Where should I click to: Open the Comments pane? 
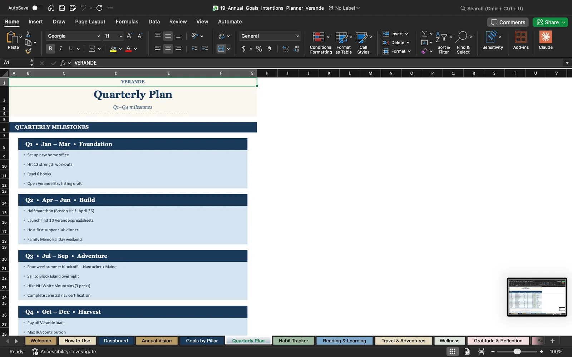(508, 22)
